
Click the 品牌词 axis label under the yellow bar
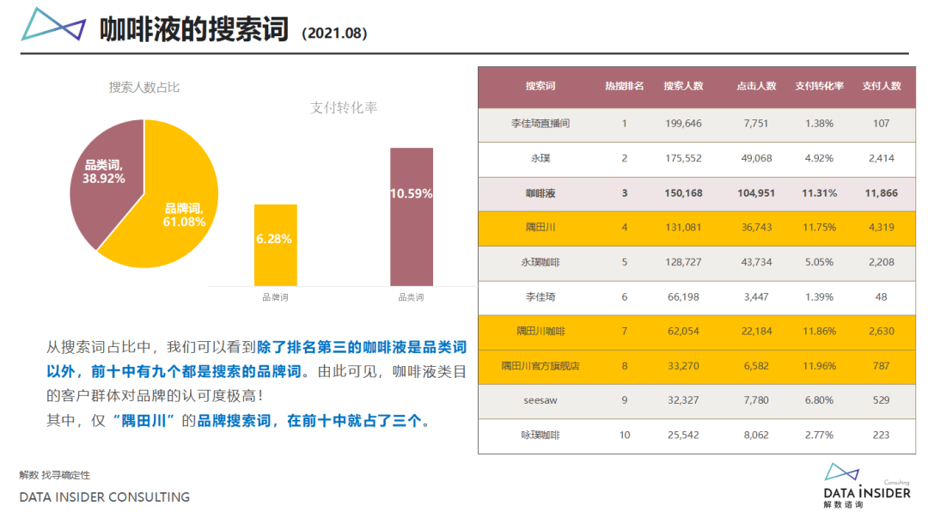[x=275, y=297]
